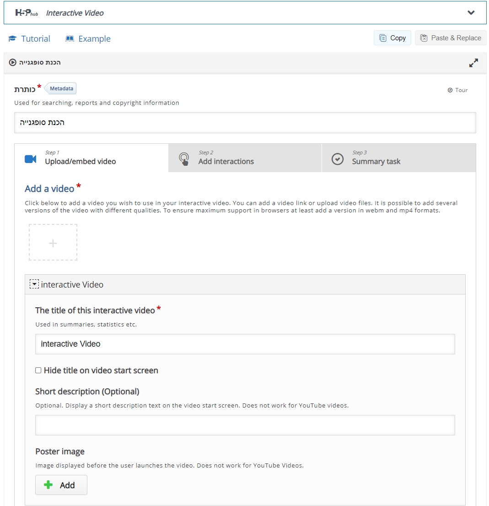Click the H5P hub logo icon

pos(27,13)
